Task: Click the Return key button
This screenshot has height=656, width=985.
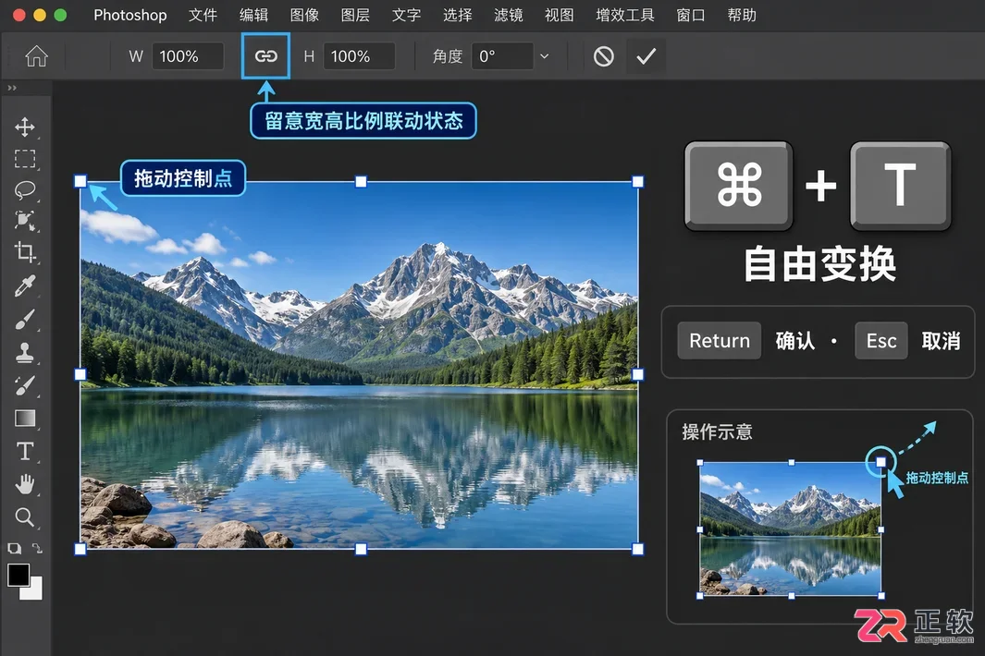Action: (x=720, y=341)
